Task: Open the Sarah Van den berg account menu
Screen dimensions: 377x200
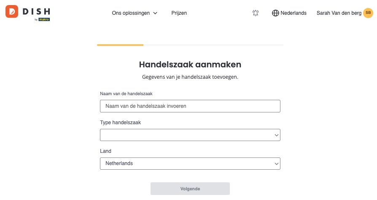Action: click(x=339, y=13)
